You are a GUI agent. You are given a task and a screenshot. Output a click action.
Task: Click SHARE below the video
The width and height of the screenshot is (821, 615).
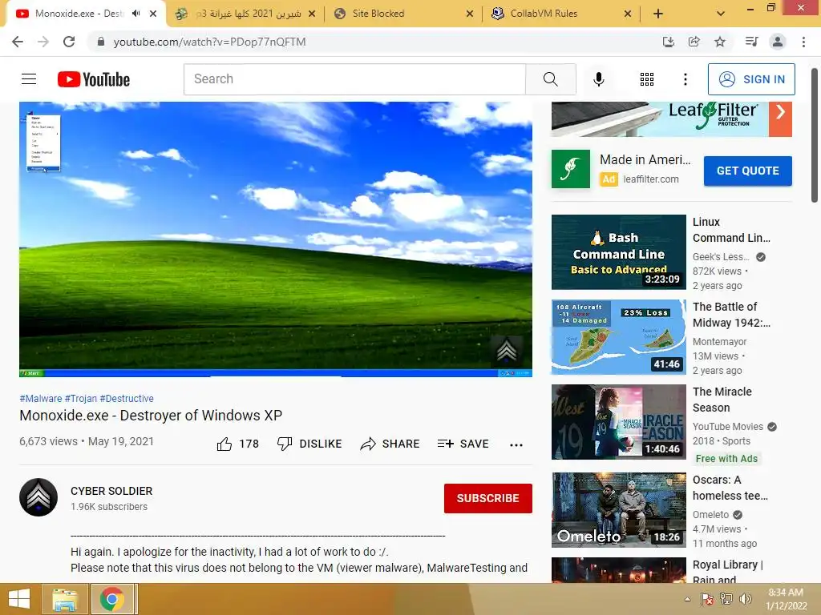point(390,444)
